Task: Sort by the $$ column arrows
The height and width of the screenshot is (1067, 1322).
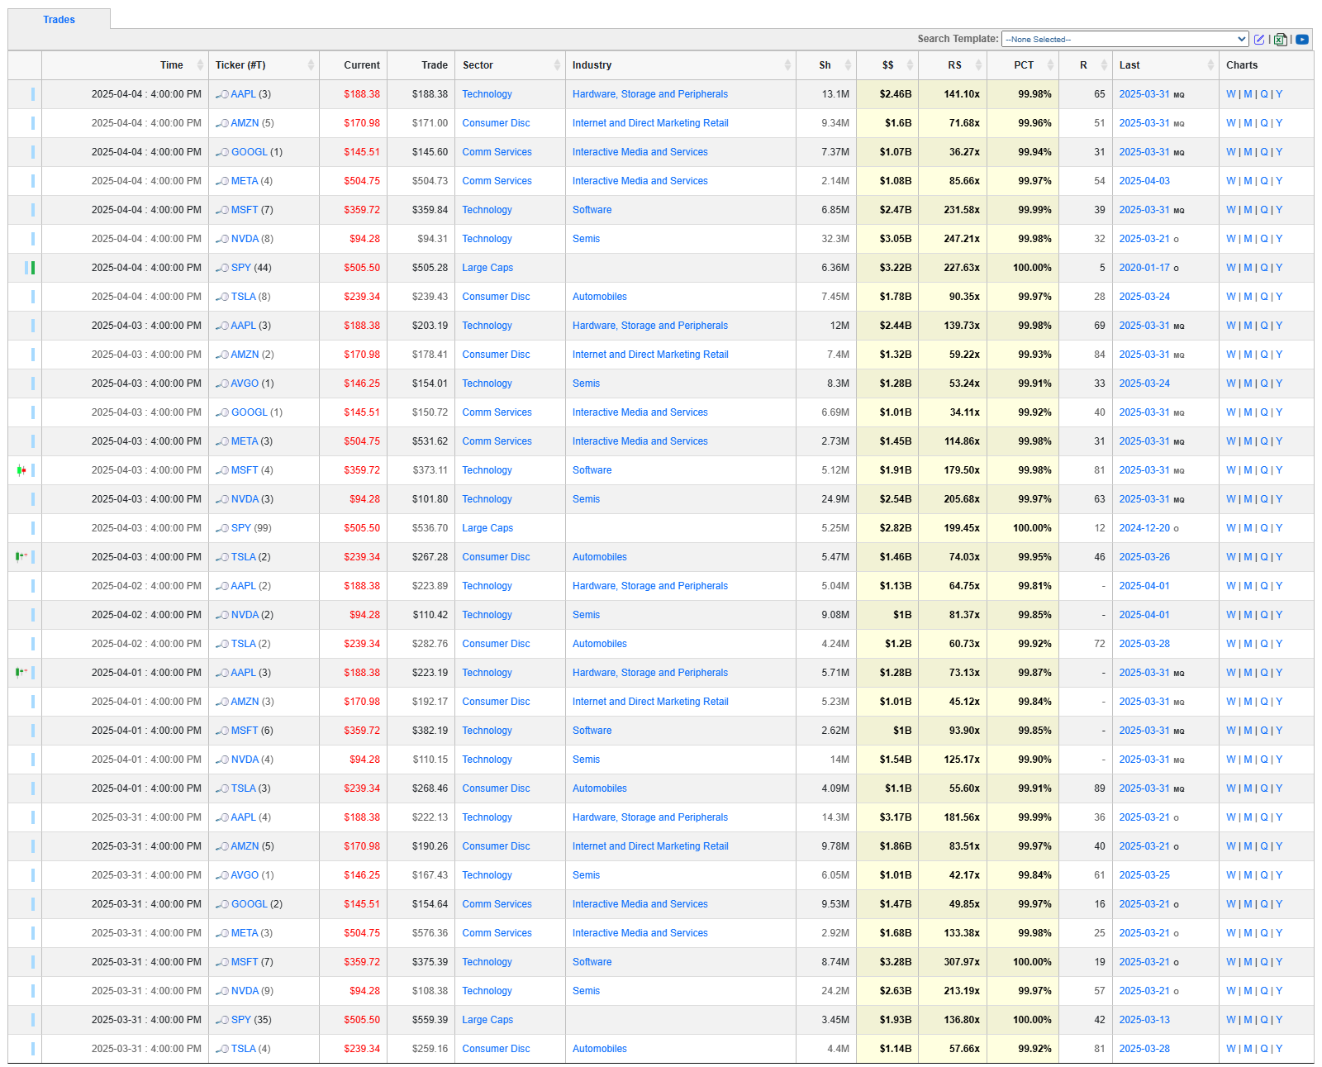Action: tap(910, 65)
